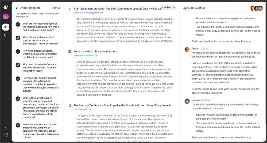Screen dimensions: 267x143
Task: Open occultopedia.com link
Action: 83,109
